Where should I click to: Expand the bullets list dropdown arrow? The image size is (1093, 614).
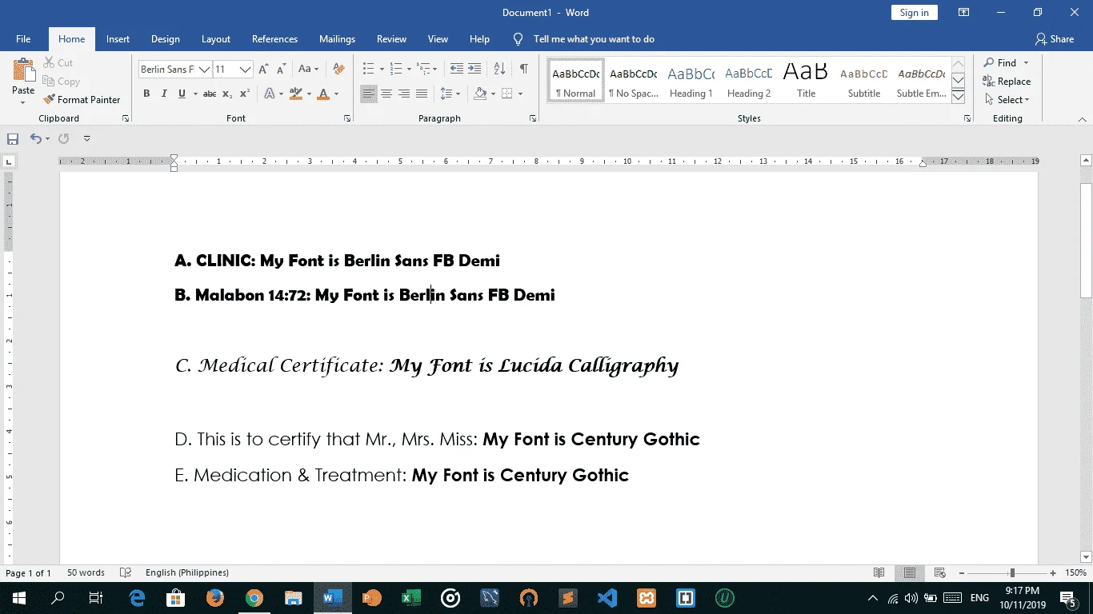click(x=382, y=70)
